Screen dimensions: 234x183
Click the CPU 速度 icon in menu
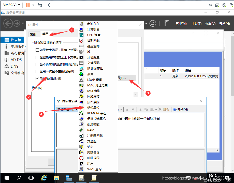81,35
